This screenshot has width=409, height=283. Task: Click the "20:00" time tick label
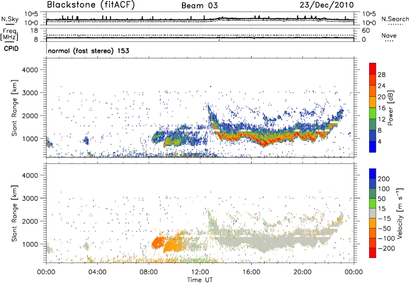tap(302, 272)
